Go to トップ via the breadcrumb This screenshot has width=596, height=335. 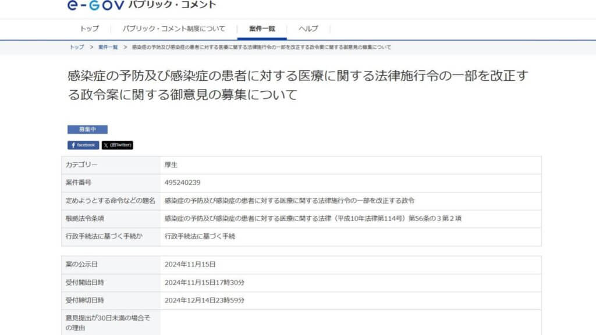[x=76, y=47]
